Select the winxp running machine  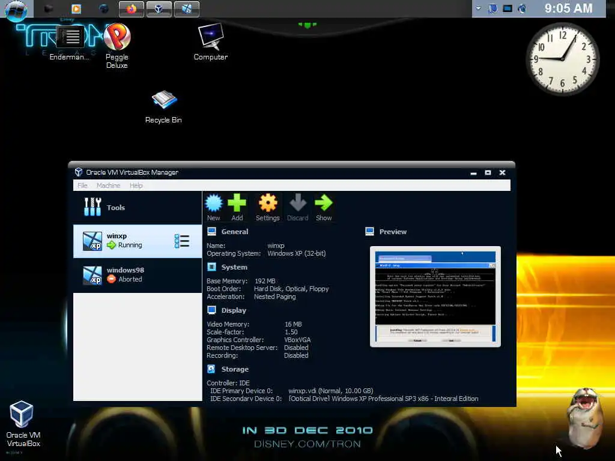pos(138,241)
